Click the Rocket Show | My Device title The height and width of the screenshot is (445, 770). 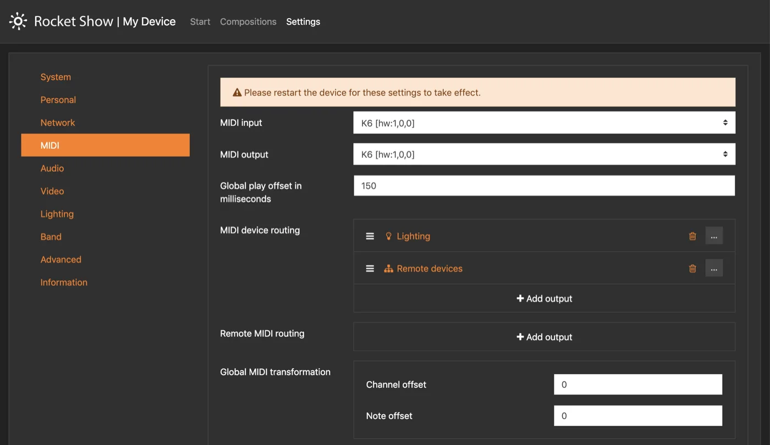tap(105, 21)
